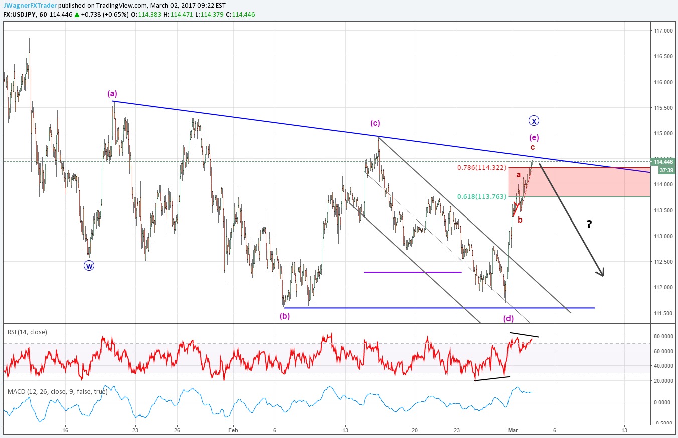
Task: Click the Feb label on time axis
Action: 232,430
